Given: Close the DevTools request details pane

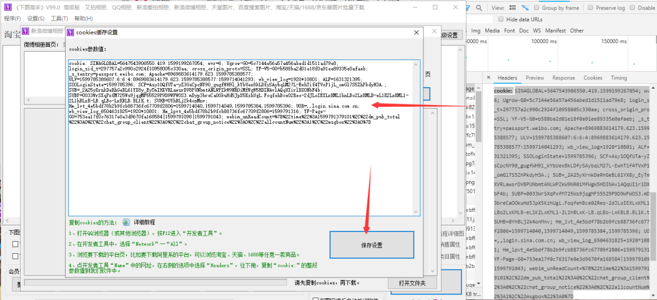Looking at the screenshot, I should click(x=488, y=78).
